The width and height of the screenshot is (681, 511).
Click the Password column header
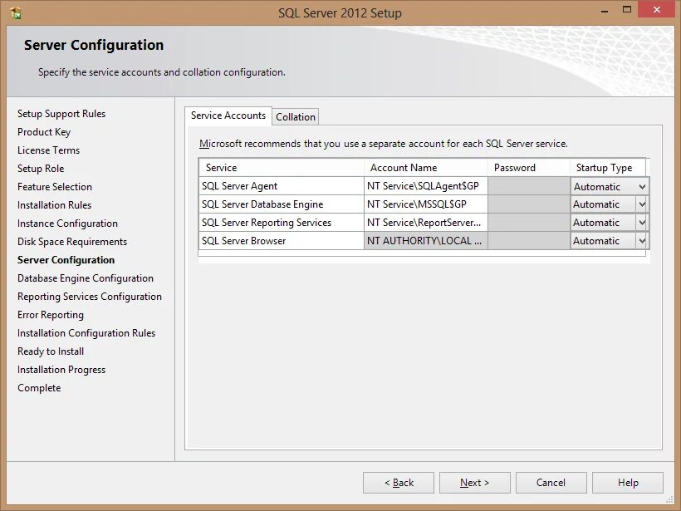pyautogui.click(x=529, y=168)
